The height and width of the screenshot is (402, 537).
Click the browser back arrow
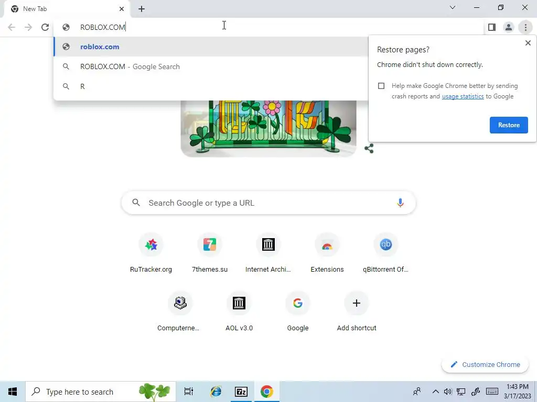pos(12,27)
